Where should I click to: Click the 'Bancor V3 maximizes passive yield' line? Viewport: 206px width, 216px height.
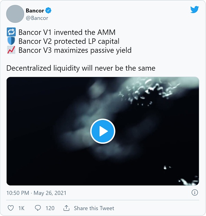(x=75, y=50)
